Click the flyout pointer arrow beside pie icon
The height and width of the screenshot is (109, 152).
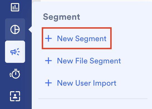[30, 29]
